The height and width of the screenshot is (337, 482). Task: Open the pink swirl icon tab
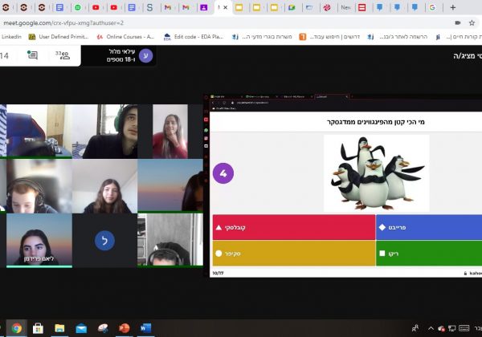(327, 7)
